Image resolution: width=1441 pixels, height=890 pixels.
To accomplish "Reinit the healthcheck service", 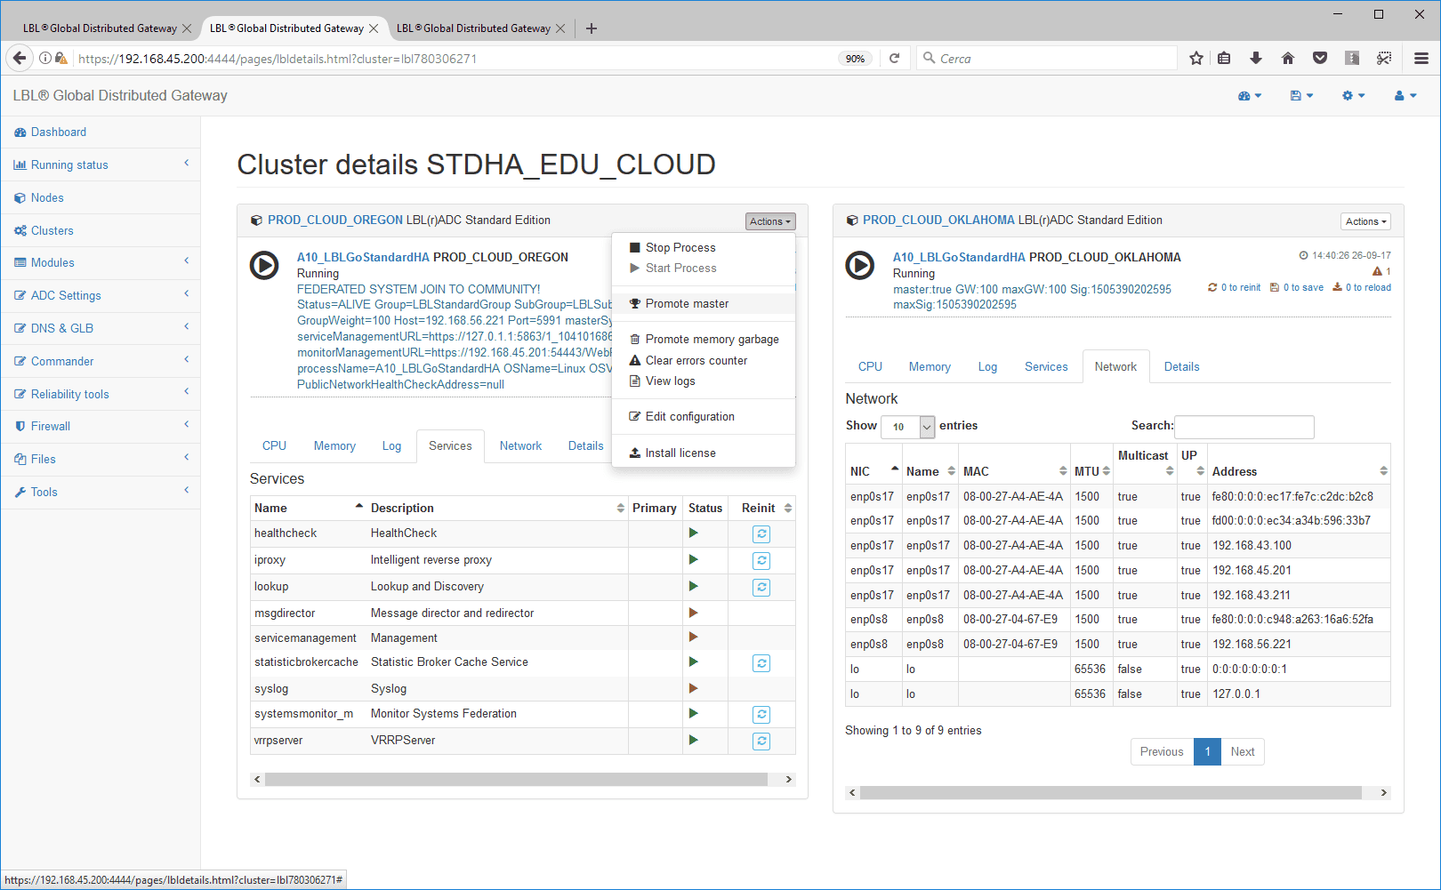I will pyautogui.click(x=761, y=533).
